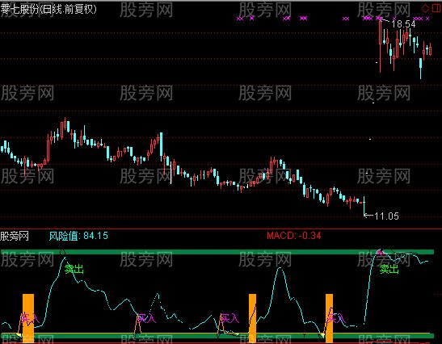Screen dimensions: 442x344
Task: Click the leftmost magenta 买入 signal label
Action: 30,318
